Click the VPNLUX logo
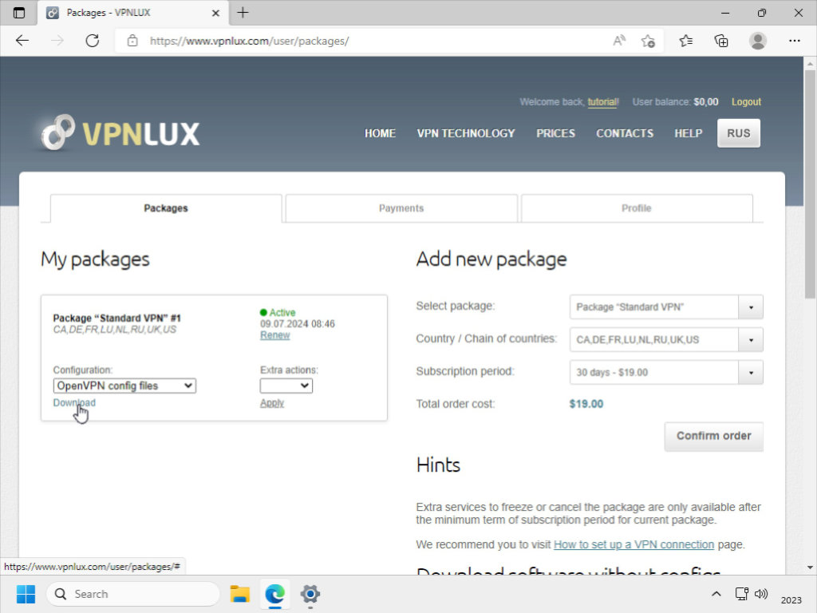The width and height of the screenshot is (817, 613). click(x=120, y=133)
